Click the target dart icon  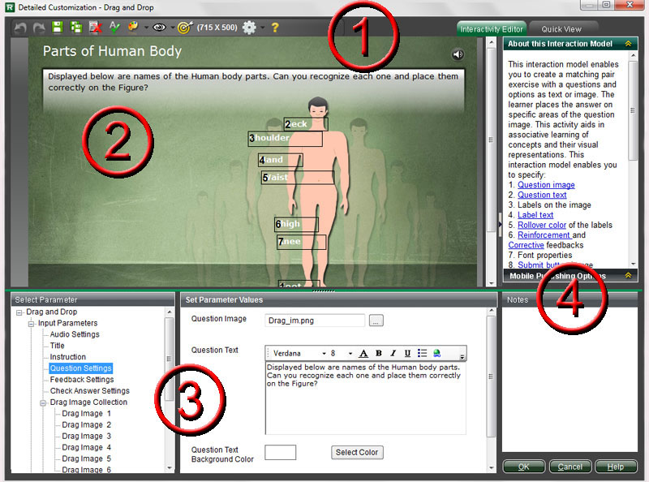pyautogui.click(x=185, y=28)
